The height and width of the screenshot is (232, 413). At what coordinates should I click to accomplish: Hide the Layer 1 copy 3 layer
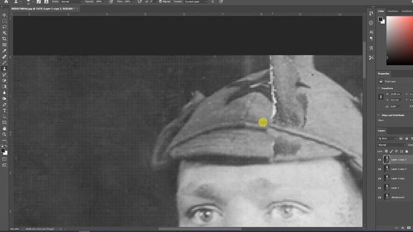[x=379, y=160]
